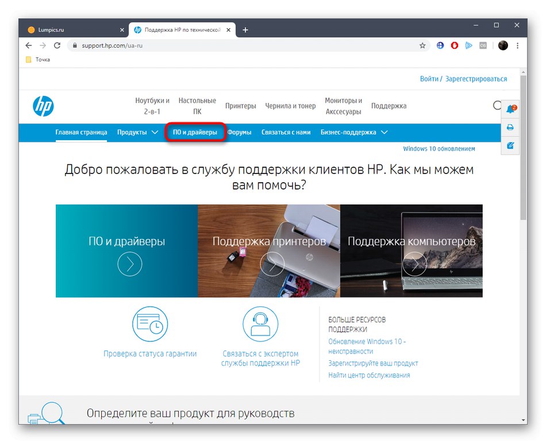Viewport: 546px width, 443px height.
Task: Click the support expert headset icon
Action: 260,324
